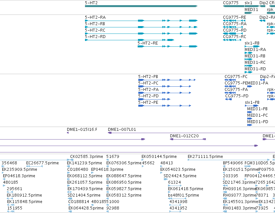Select the CG9775-RE transcript

pos(234,21)
